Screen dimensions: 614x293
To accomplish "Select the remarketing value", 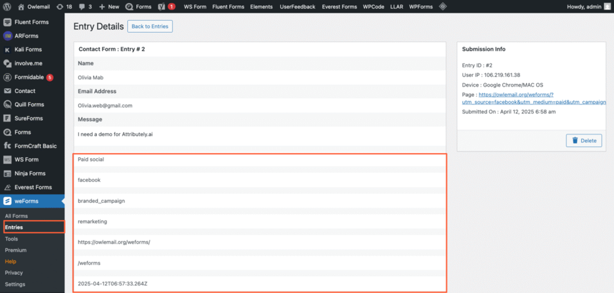I will pyautogui.click(x=92, y=221).
